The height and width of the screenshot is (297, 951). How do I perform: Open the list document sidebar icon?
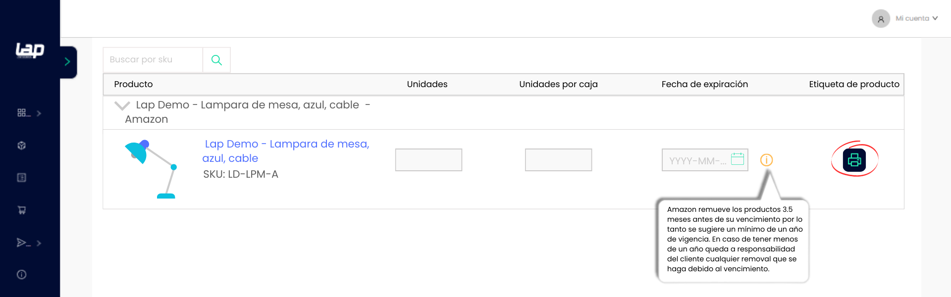[x=21, y=178]
